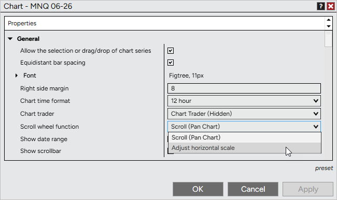Click the Right side margin field

(244, 88)
